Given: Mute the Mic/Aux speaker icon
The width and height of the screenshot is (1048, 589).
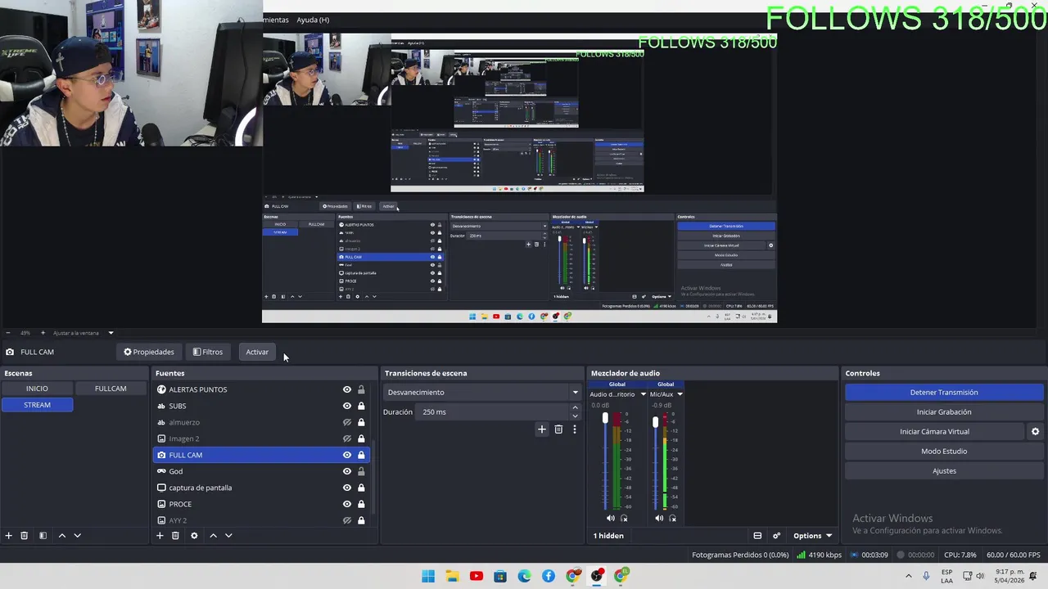Looking at the screenshot, I should [x=659, y=518].
